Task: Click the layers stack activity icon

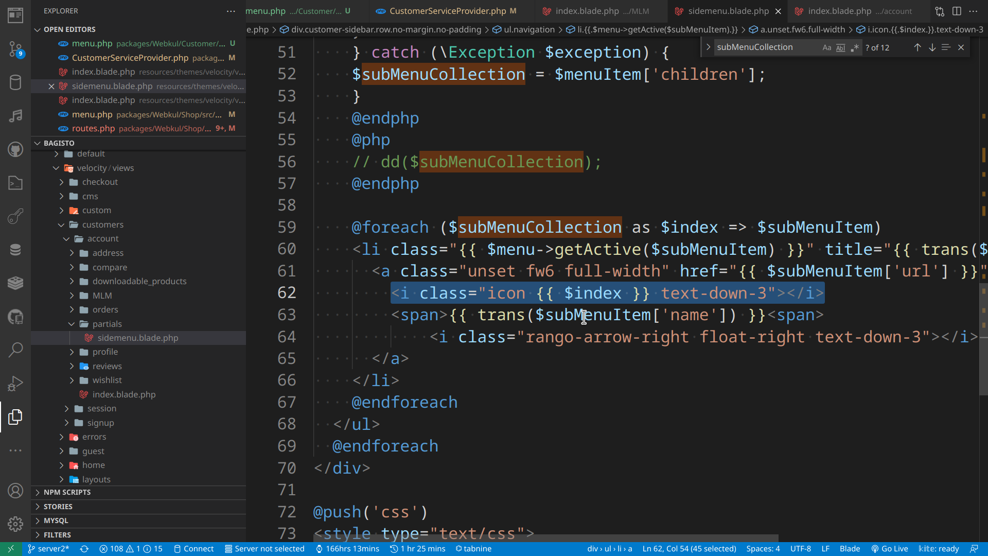Action: tap(15, 283)
